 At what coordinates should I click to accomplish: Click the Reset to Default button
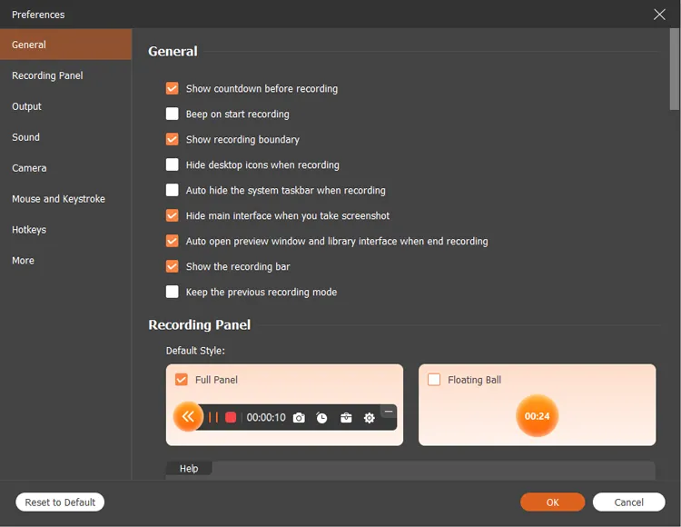(x=60, y=502)
